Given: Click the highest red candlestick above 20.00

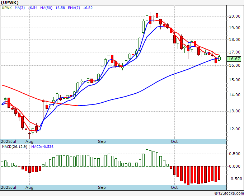Looking at the screenshot, I should click(157, 15).
